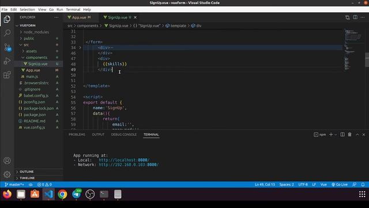
Task: Open the Manage gear icon
Action: [x=7, y=174]
